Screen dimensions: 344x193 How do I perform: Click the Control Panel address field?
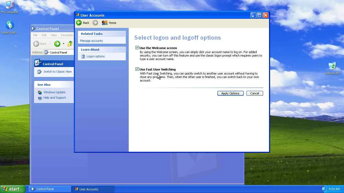(x=59, y=53)
